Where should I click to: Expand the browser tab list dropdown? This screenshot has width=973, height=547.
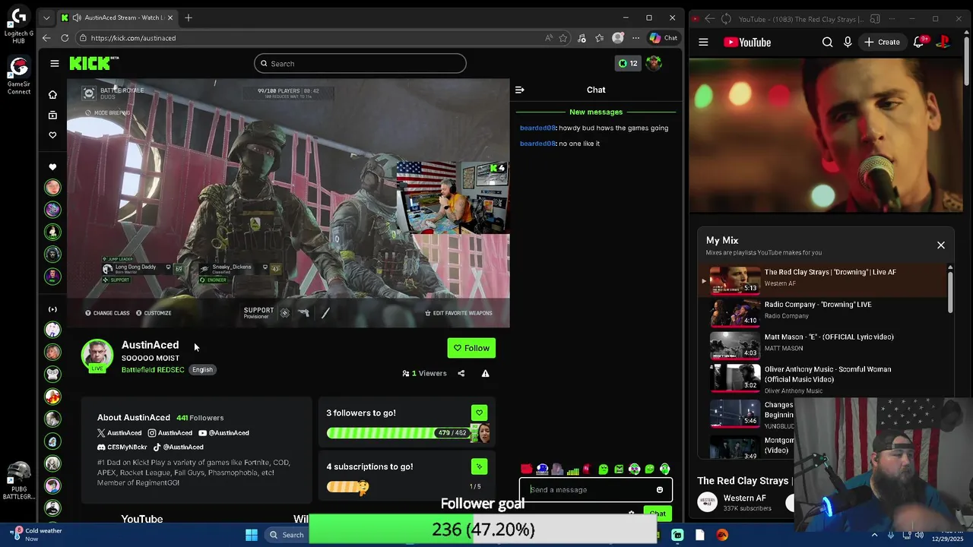[46, 17]
